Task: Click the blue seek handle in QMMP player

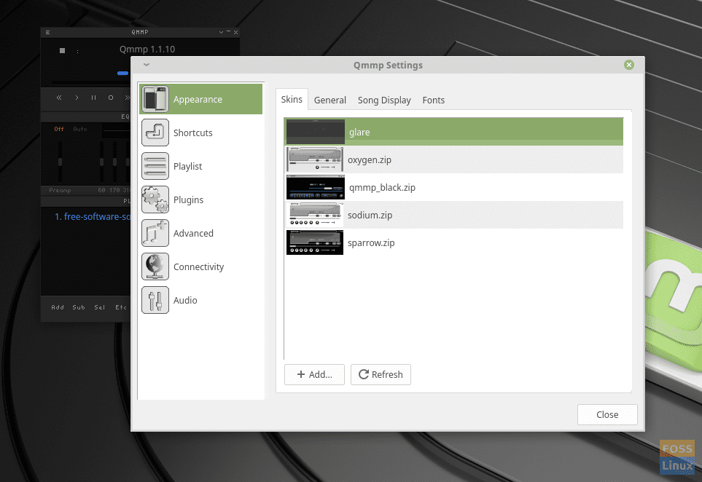Action: point(123,73)
